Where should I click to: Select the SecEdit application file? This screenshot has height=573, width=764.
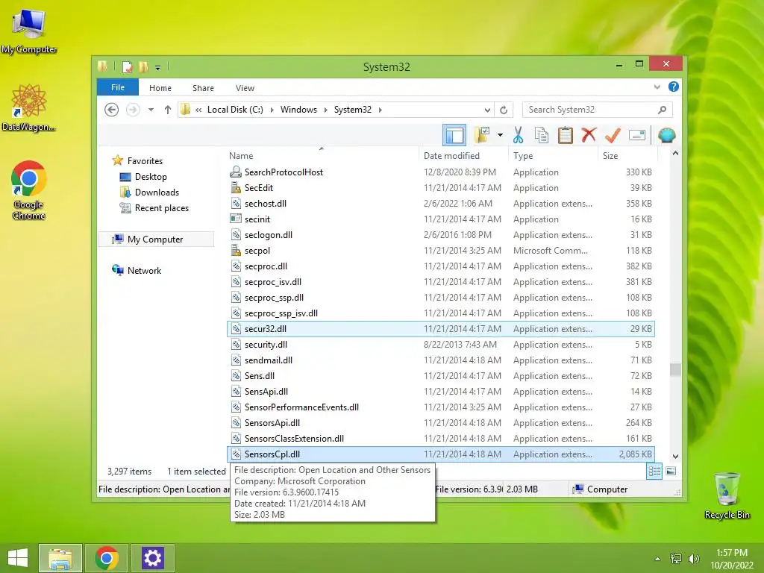(x=440, y=187)
